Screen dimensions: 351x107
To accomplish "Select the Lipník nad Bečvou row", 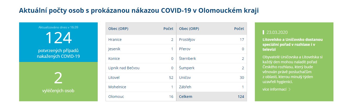I will click(141, 68).
